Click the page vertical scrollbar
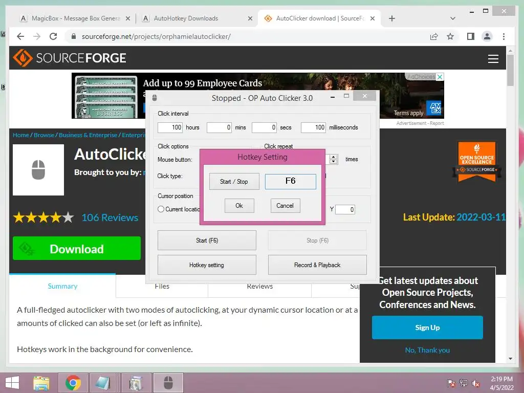Image resolution: width=524 pixels, height=393 pixels. (x=510, y=70)
